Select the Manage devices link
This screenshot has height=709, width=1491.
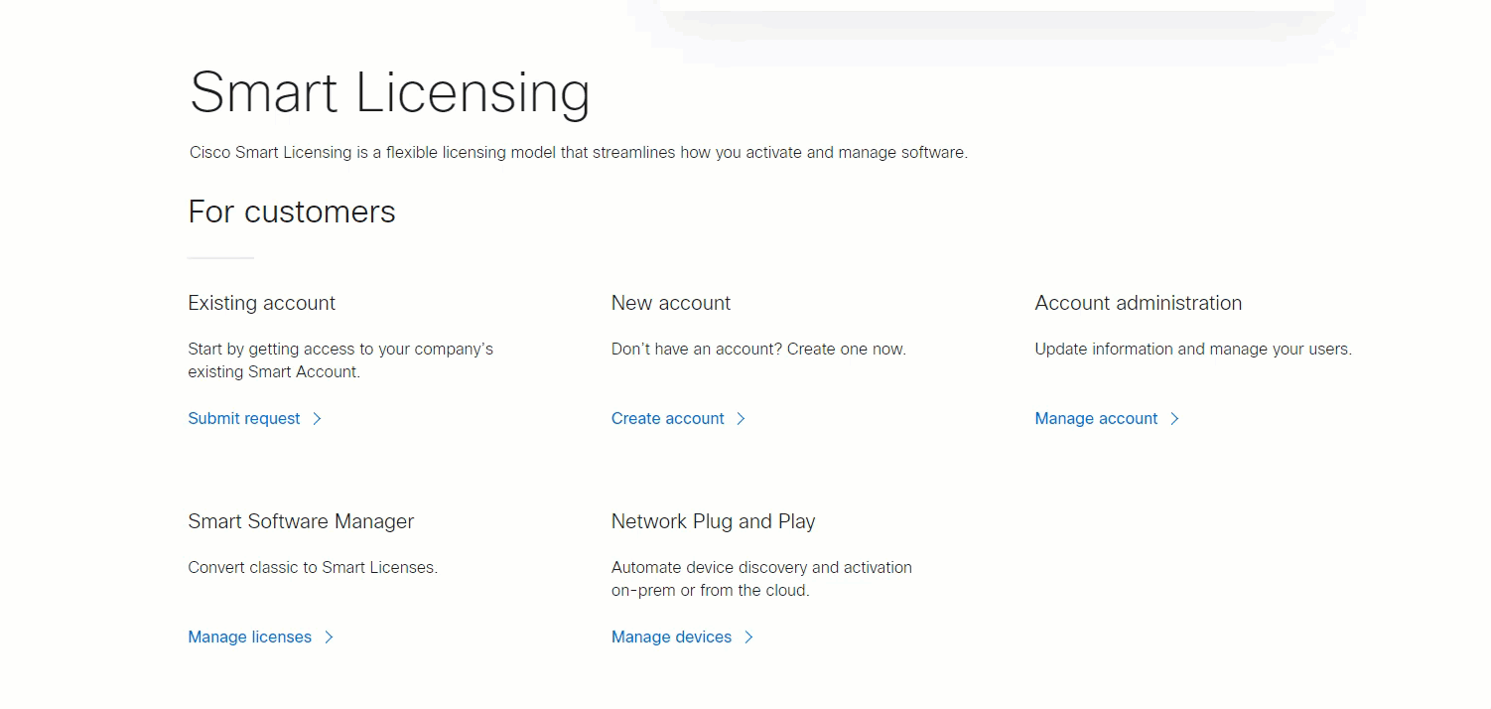tap(672, 638)
